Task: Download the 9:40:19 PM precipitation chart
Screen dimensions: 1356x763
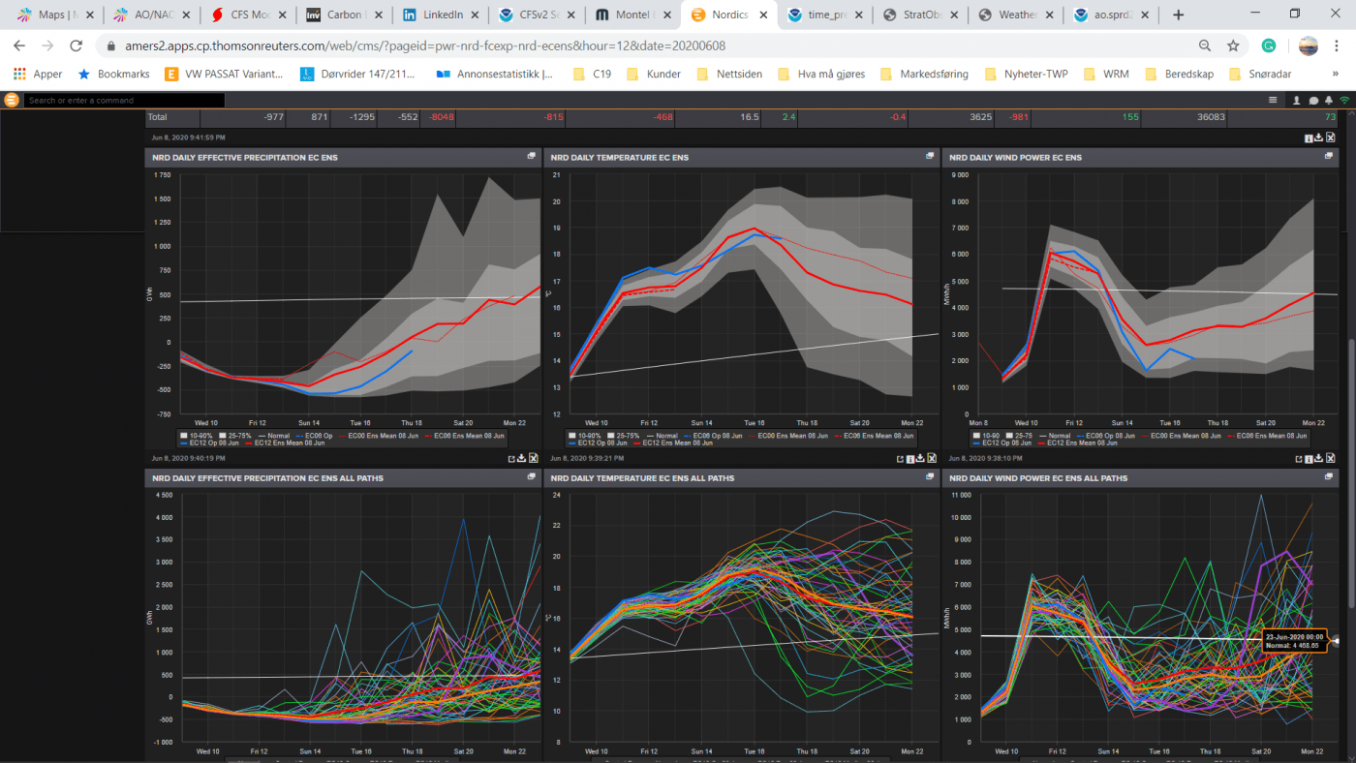Action: [521, 458]
